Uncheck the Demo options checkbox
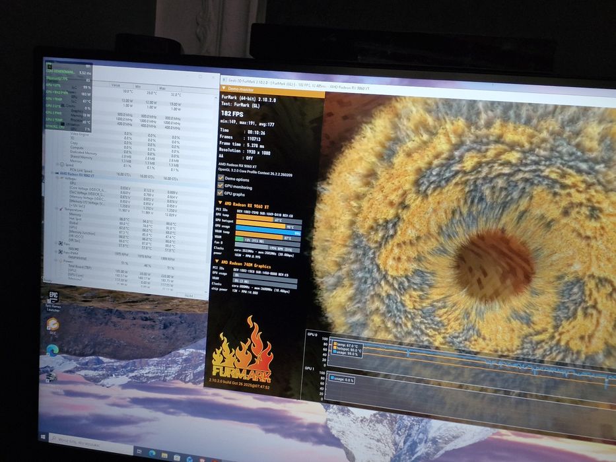This screenshot has width=616, height=462. (x=221, y=178)
